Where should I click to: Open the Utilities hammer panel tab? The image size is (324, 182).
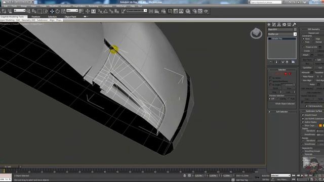[x=294, y=25]
